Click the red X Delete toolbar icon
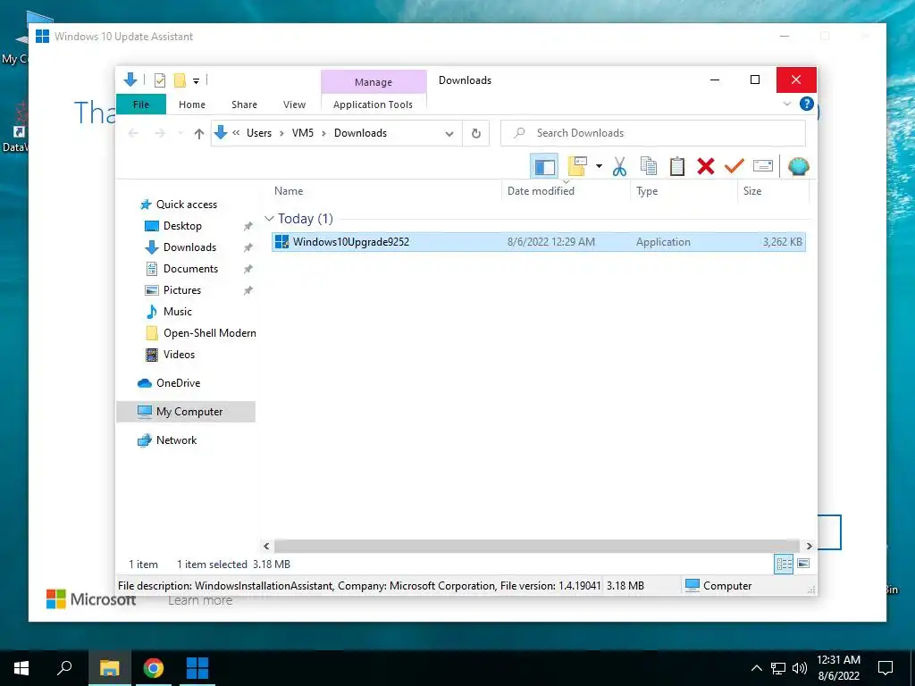The image size is (915, 686). [x=706, y=166]
